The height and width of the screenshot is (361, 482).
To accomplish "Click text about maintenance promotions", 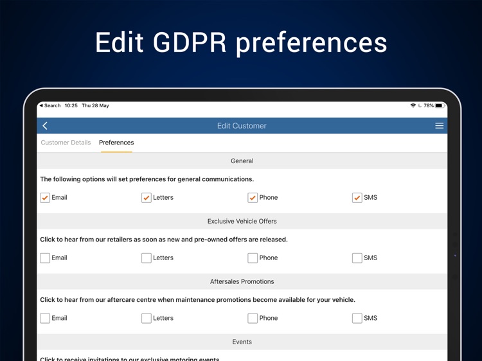I will (198, 299).
